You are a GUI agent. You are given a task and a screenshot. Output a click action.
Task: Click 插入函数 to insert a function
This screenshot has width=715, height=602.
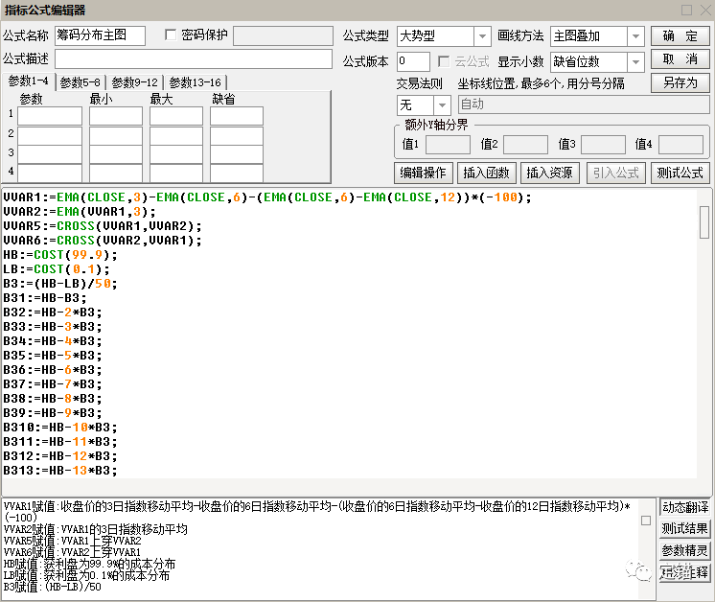tap(487, 173)
